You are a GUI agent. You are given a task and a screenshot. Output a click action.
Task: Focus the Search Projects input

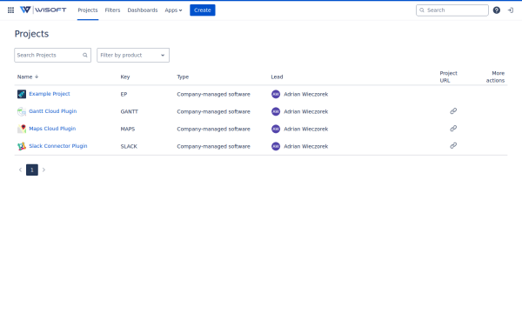52,56
